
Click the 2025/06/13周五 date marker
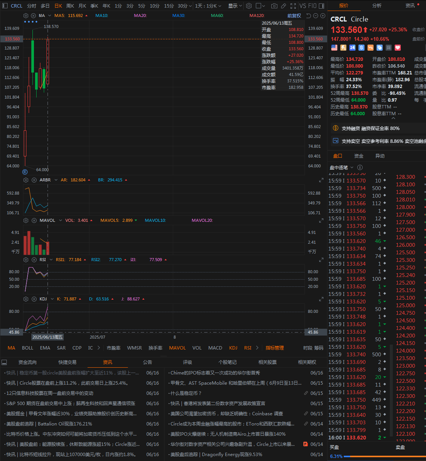click(x=47, y=337)
